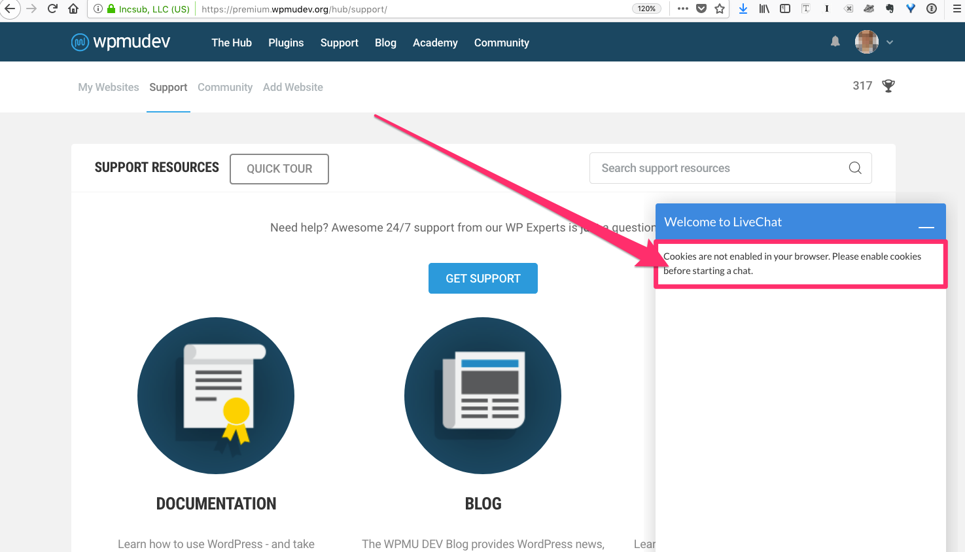Go back using the browser back arrow
The image size is (965, 552).
10,9
